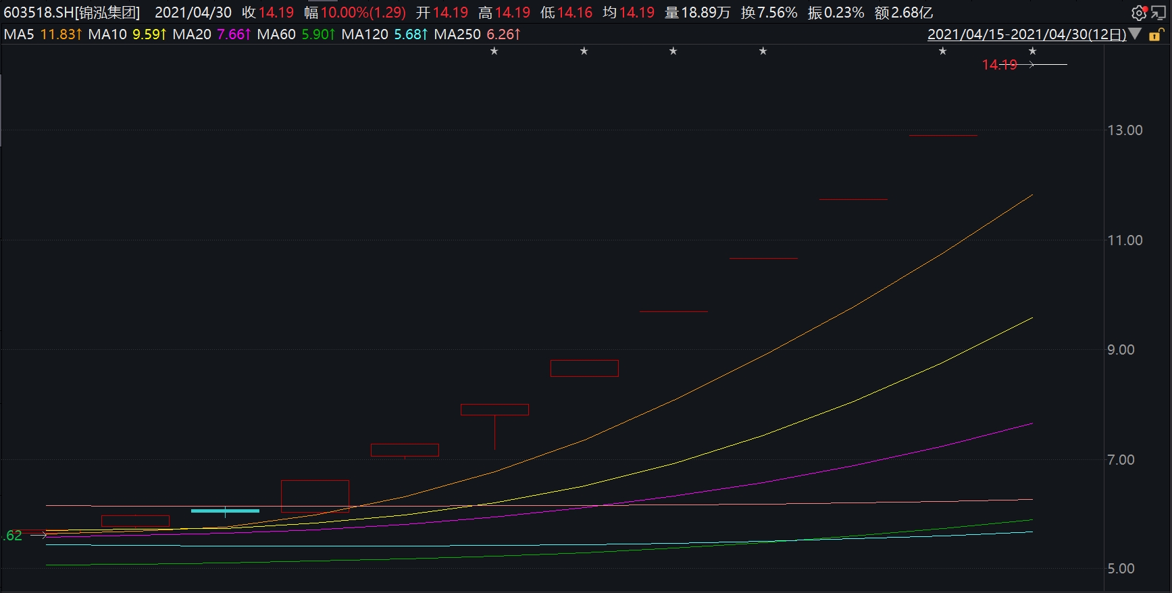Click the MA20 moving average label
This screenshot has width=1172, height=593.
coord(192,34)
